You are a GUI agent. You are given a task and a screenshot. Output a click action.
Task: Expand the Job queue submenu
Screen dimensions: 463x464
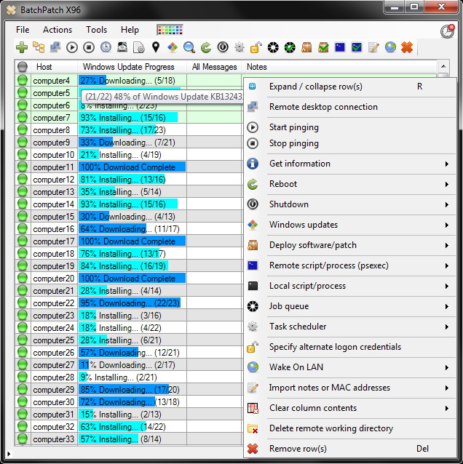point(350,306)
